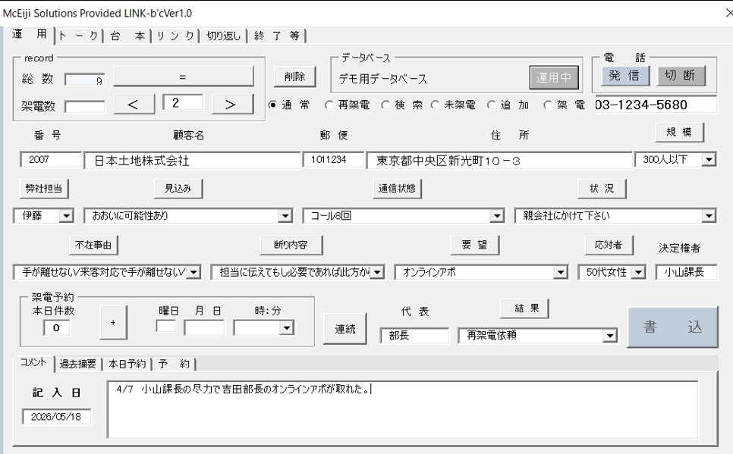Expand the コール8回 dropdown

click(x=496, y=216)
